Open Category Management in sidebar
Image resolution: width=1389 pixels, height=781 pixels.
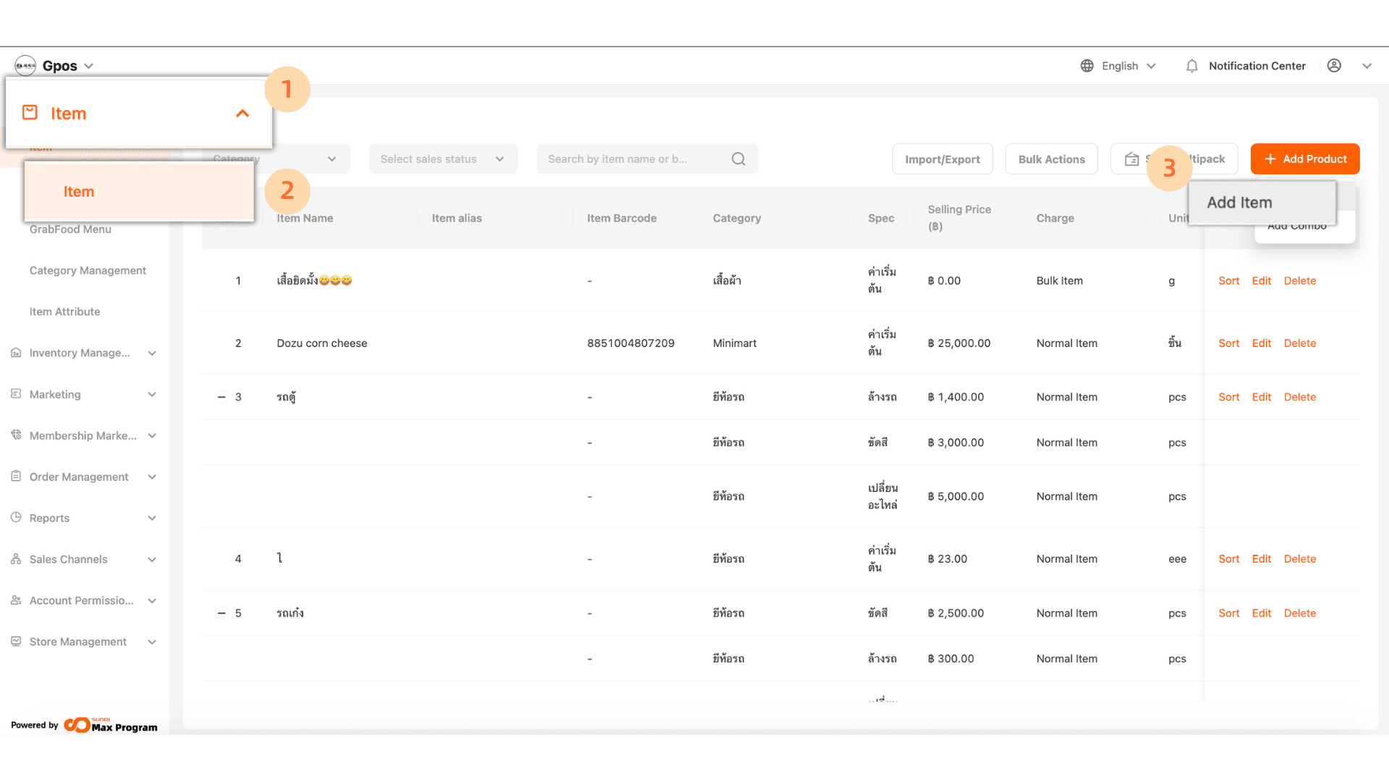pyautogui.click(x=88, y=270)
